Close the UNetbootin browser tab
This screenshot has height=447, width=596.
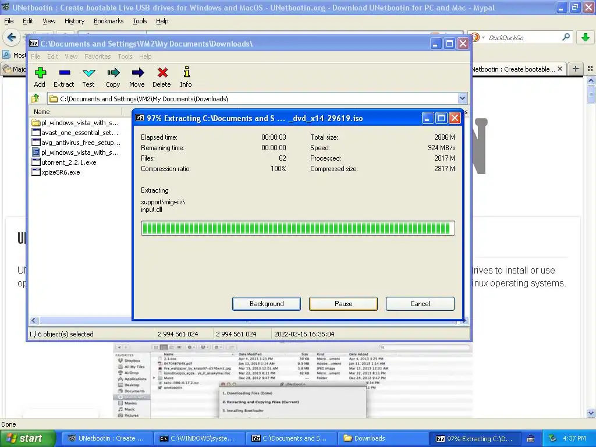(x=560, y=69)
